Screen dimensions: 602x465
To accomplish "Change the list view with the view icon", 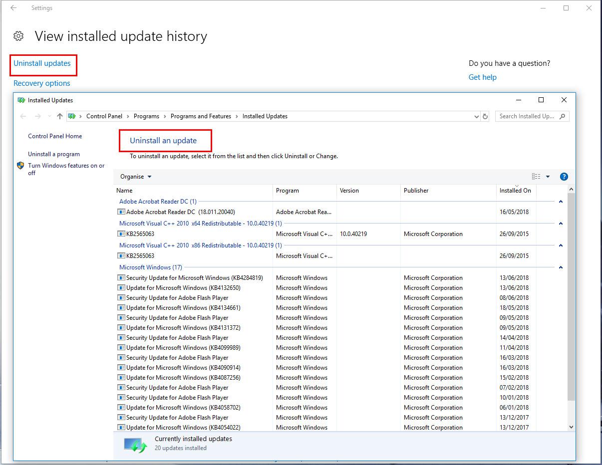I will (536, 177).
